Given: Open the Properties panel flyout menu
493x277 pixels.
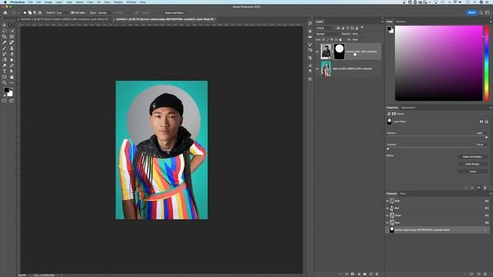Looking at the screenshot, I should coord(491,108).
